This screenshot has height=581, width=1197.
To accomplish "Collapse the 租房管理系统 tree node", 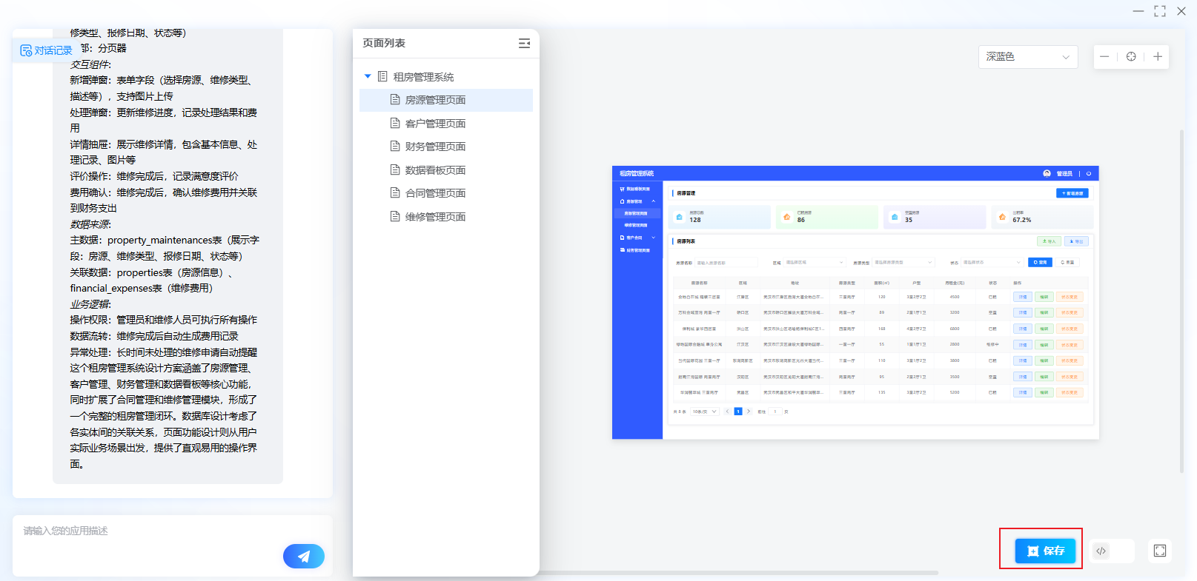I will (x=368, y=77).
